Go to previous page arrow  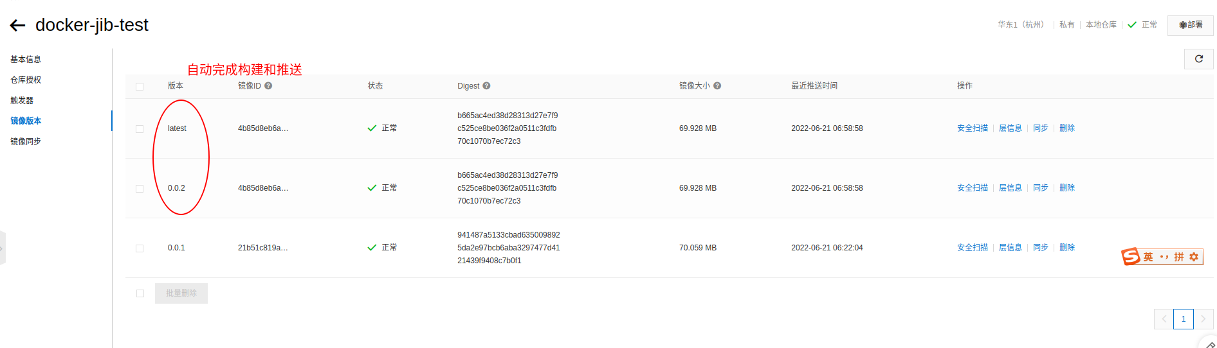pos(1164,319)
